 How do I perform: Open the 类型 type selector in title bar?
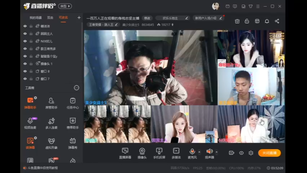[x=65, y=6]
